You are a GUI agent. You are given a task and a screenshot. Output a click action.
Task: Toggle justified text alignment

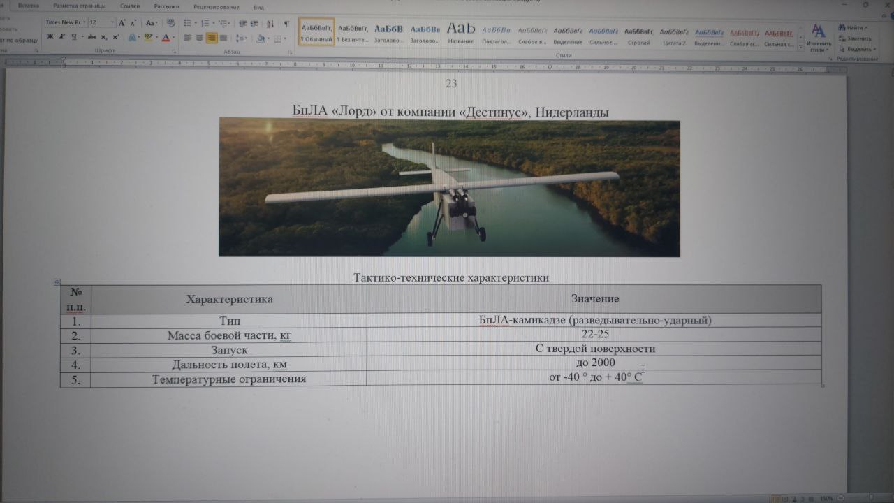[x=223, y=38]
